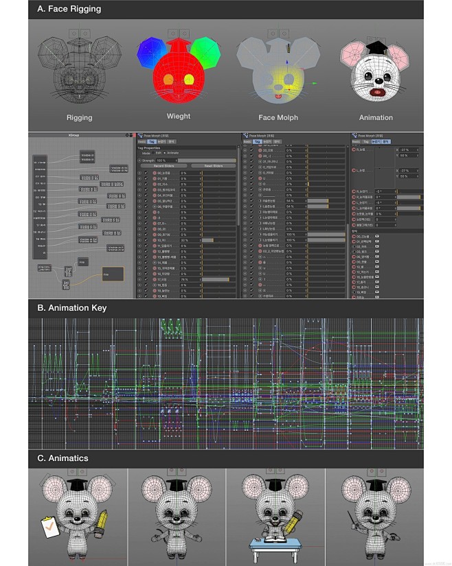Click the Pose Morph icon in the right panel header
This screenshot has width=452, height=566.
click(x=354, y=136)
